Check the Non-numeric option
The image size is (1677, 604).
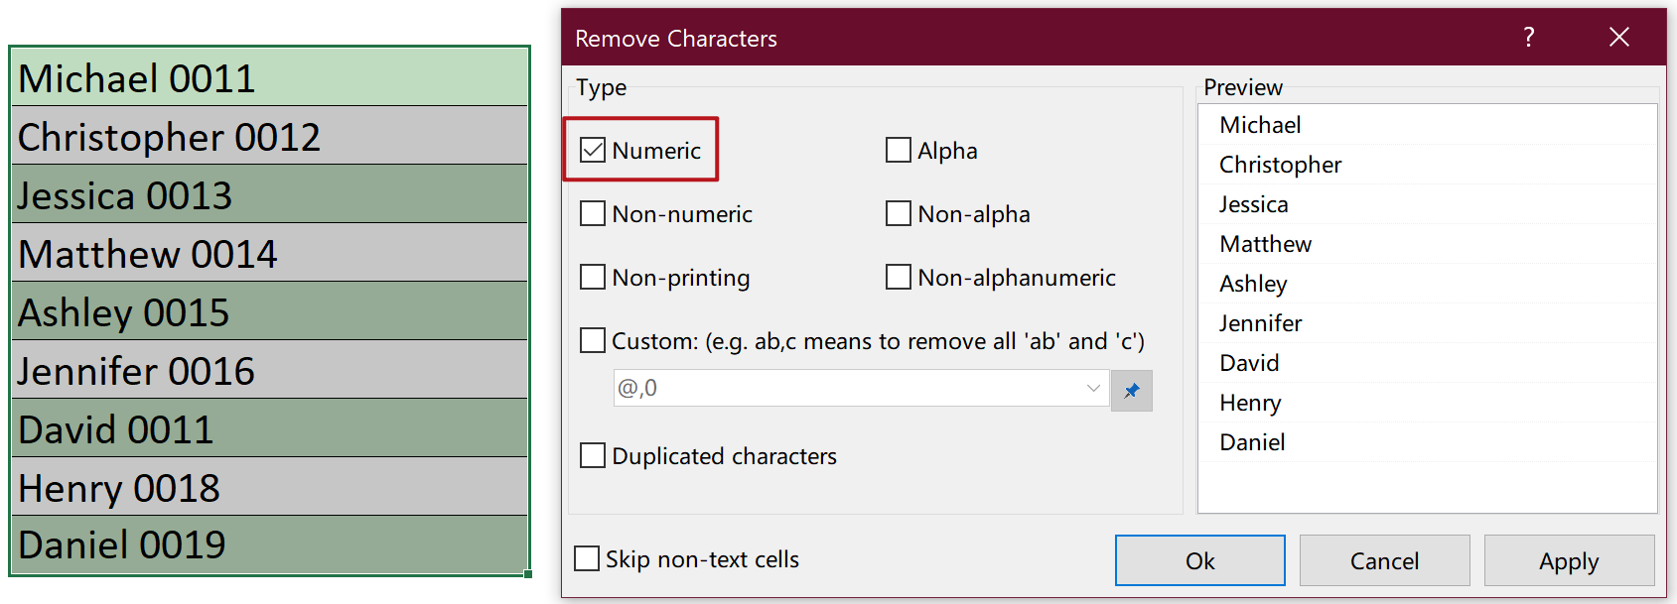(x=593, y=212)
